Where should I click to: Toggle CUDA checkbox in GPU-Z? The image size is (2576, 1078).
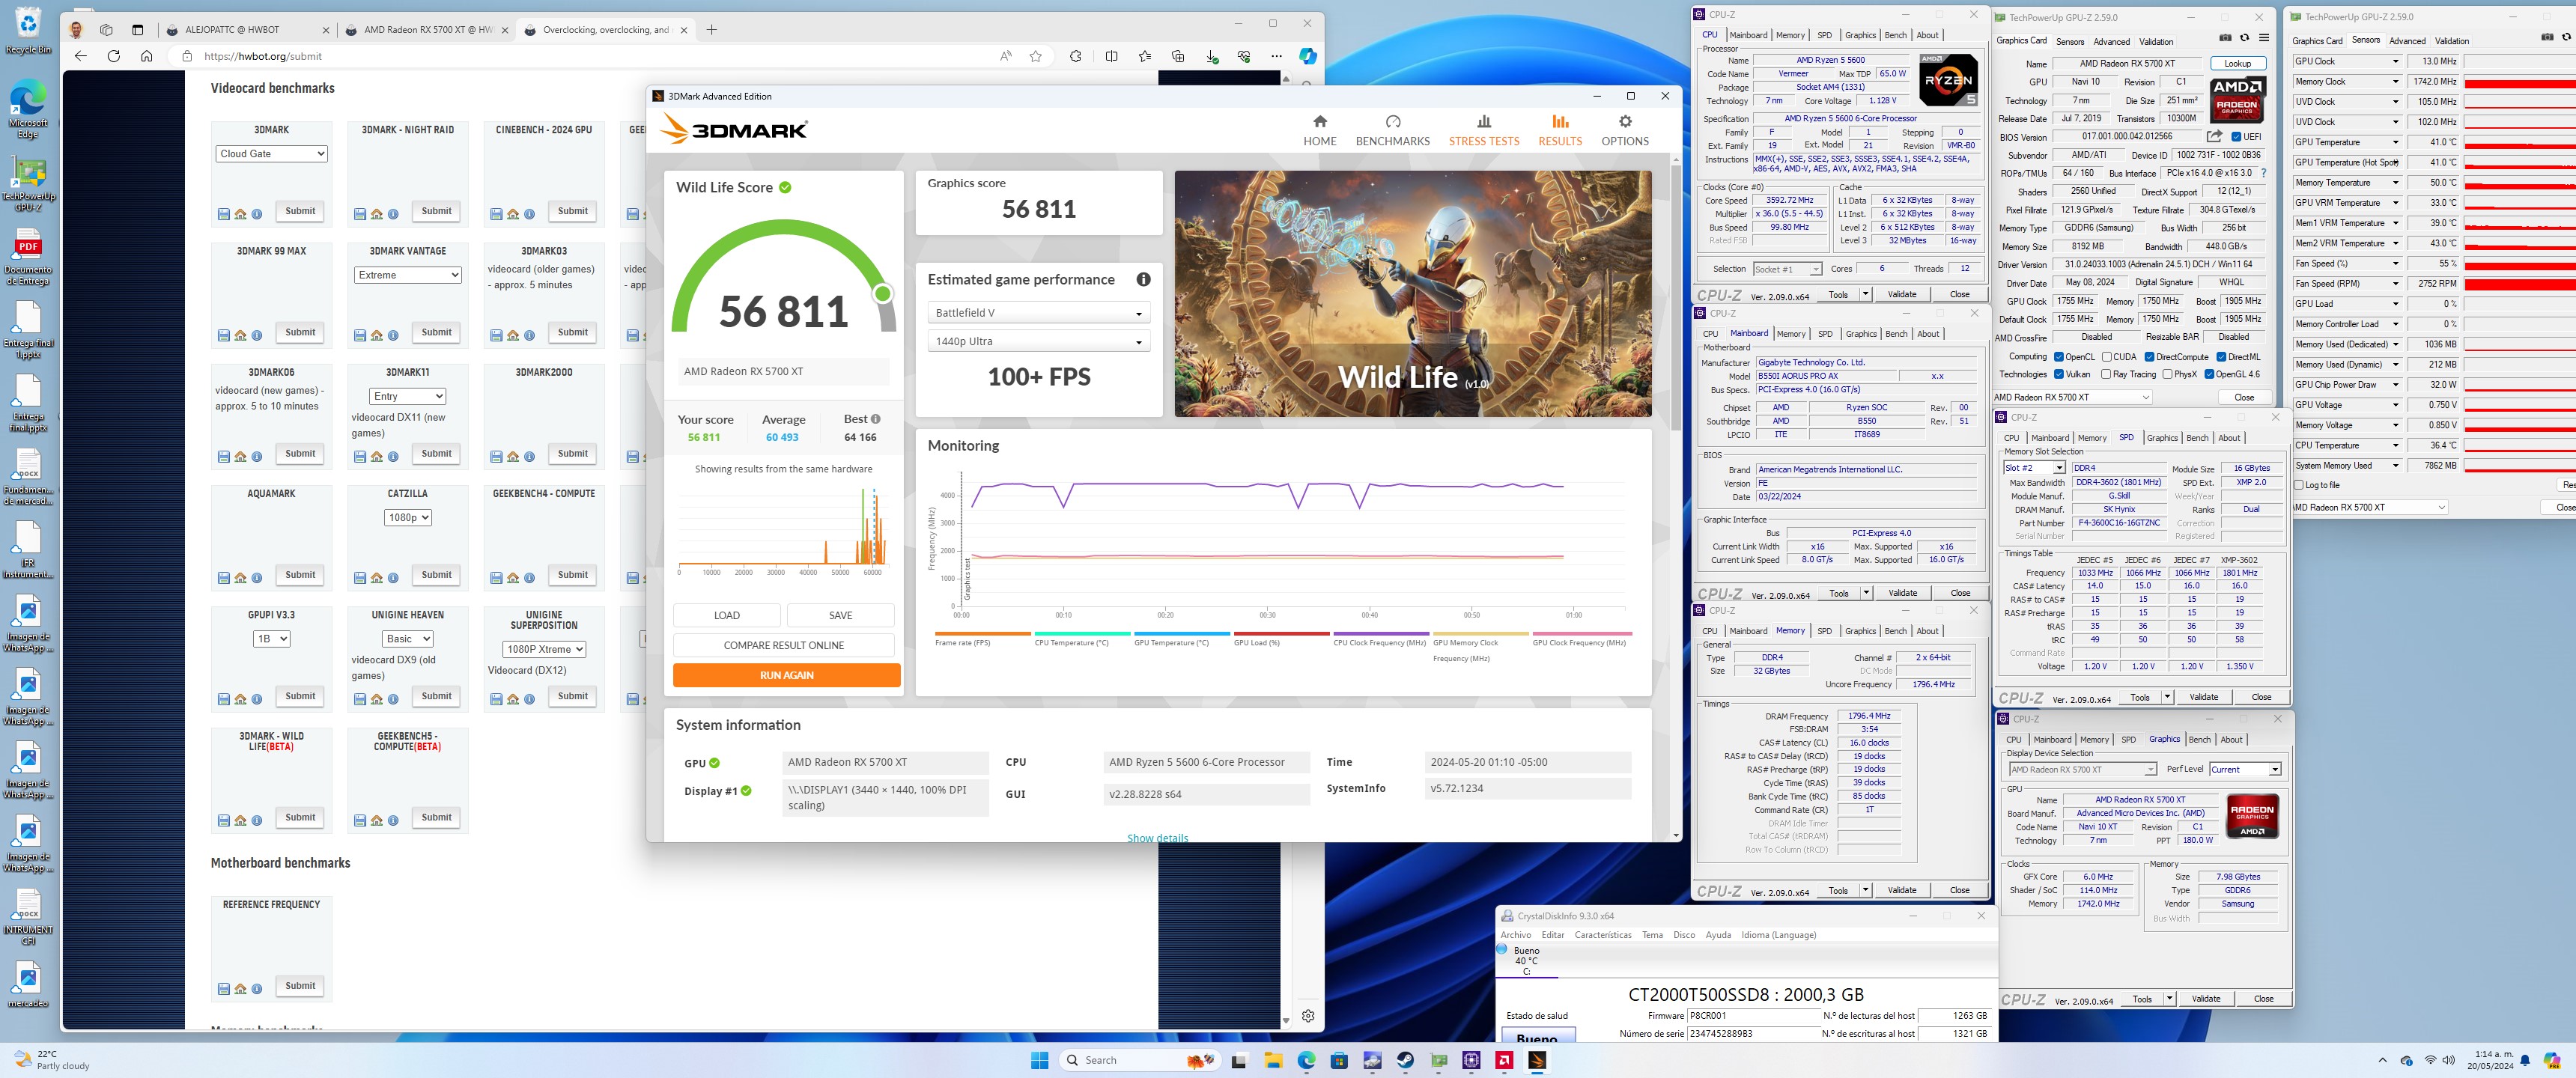click(2107, 357)
